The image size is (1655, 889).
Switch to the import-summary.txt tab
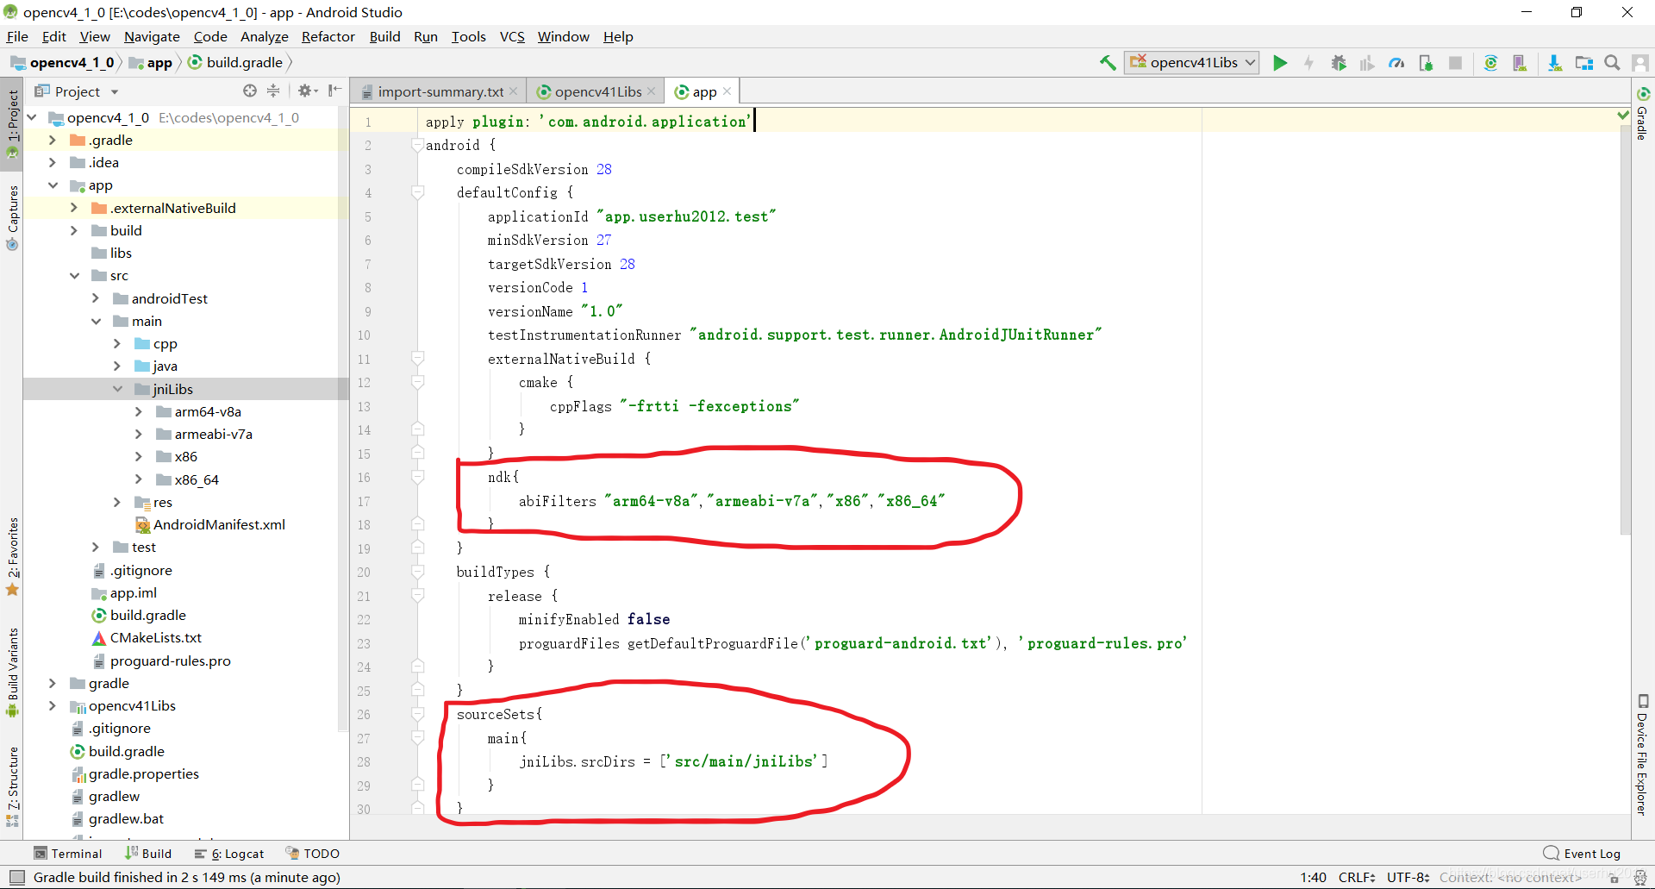pos(440,92)
